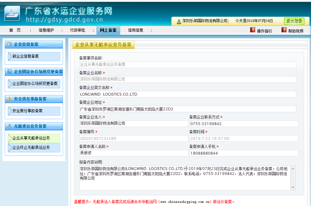Screen dimensions: 311x206
Task: Click the user avatar icon beside company name
Action: [179, 21]
